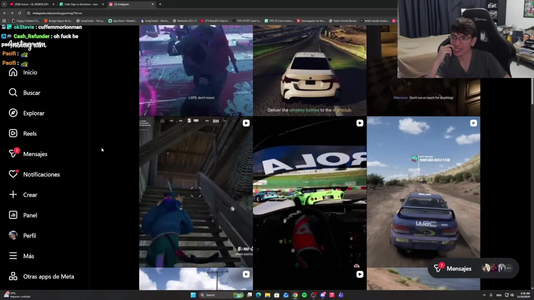Screen dimensions: 534x300
Task: Open Discord from the taskbar
Action: pos(322,295)
